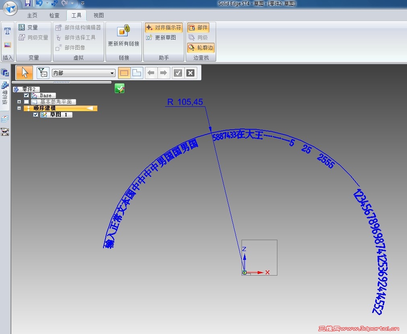
Task: Select the 顺序建模 highlighted bar
Action: 60,108
